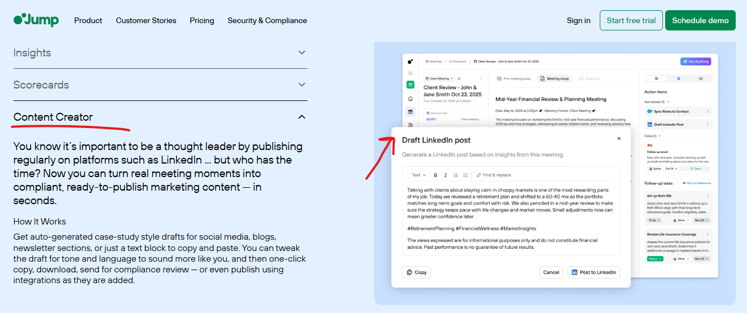Collapse the Done (1) group

pos(652,136)
